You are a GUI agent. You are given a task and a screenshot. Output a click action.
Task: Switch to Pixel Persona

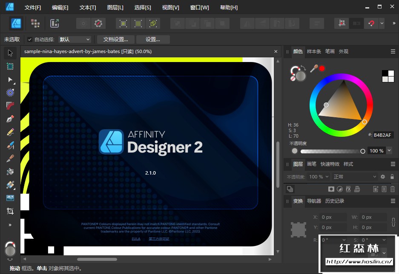(x=35, y=23)
